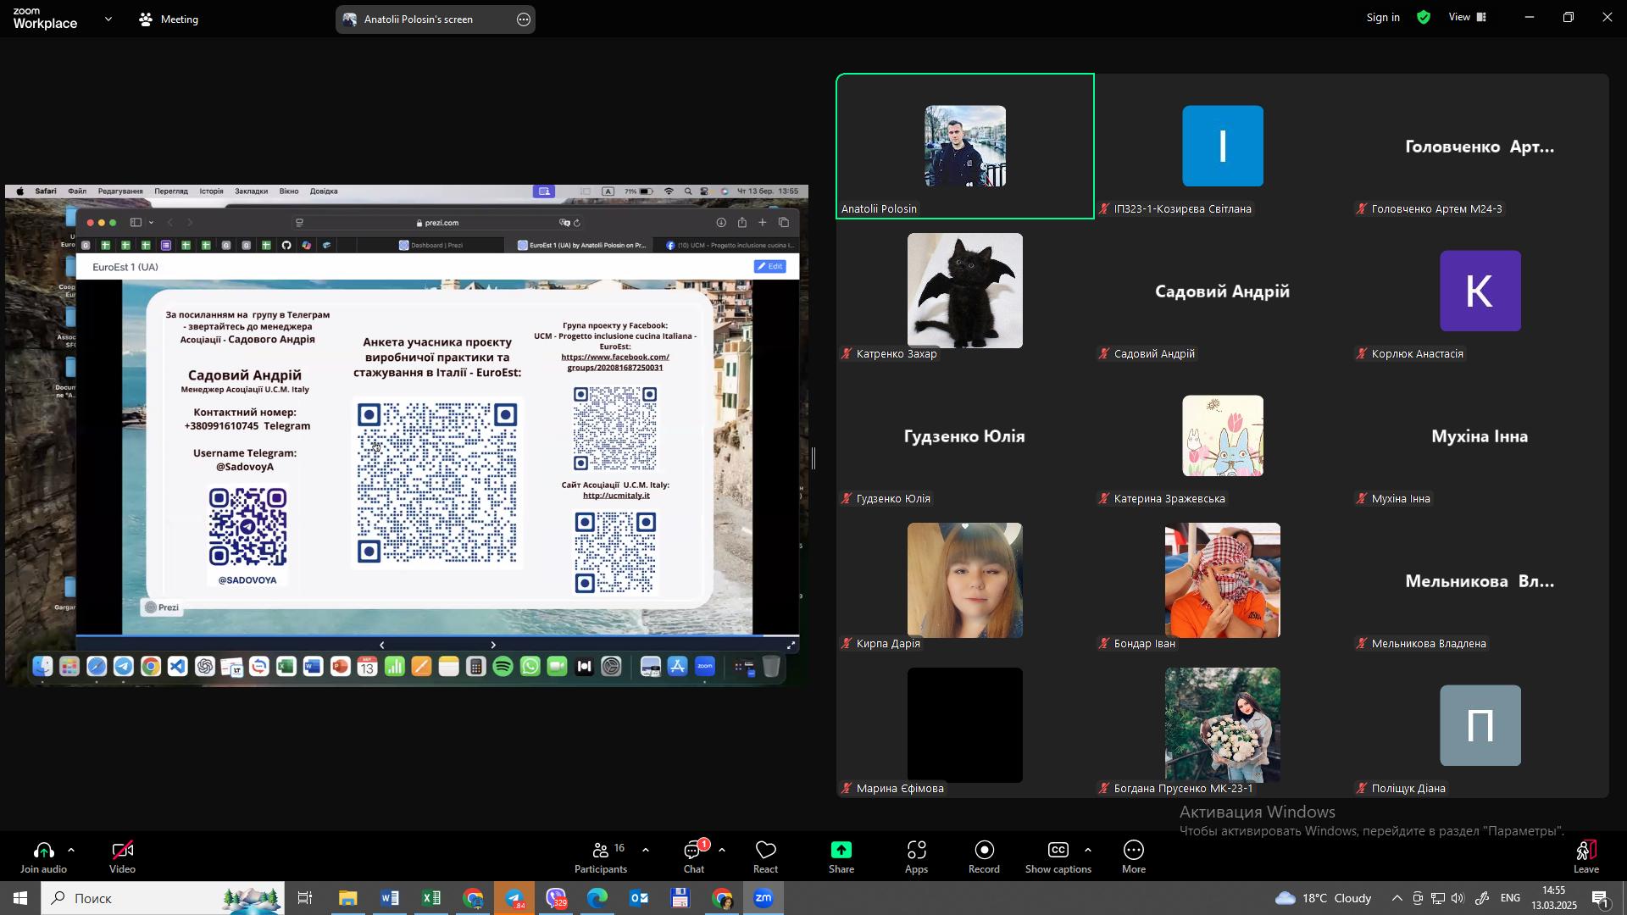1627x915 pixels.
Task: Open the Chat panel
Action: tap(695, 857)
